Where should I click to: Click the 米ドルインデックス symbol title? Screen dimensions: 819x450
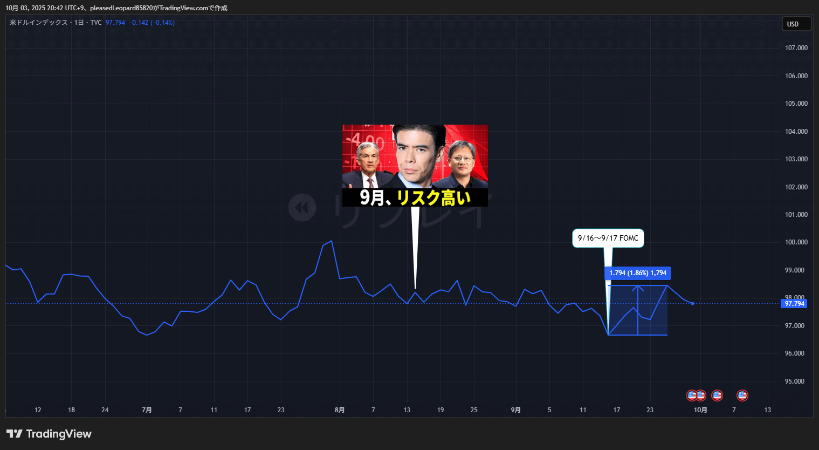[x=39, y=23]
